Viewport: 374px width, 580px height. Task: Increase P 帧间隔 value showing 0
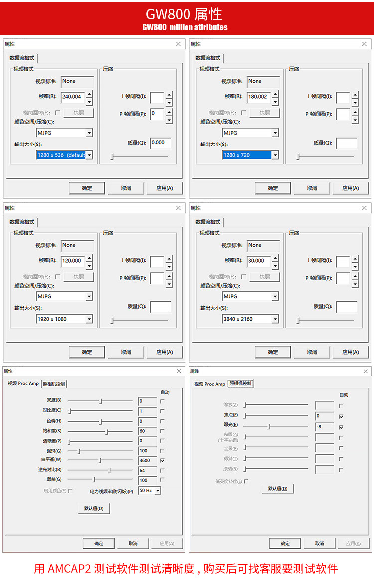pos(169,111)
